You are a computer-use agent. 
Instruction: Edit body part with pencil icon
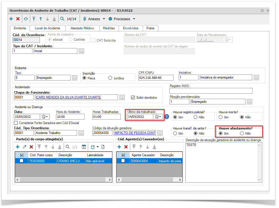point(24,147)
